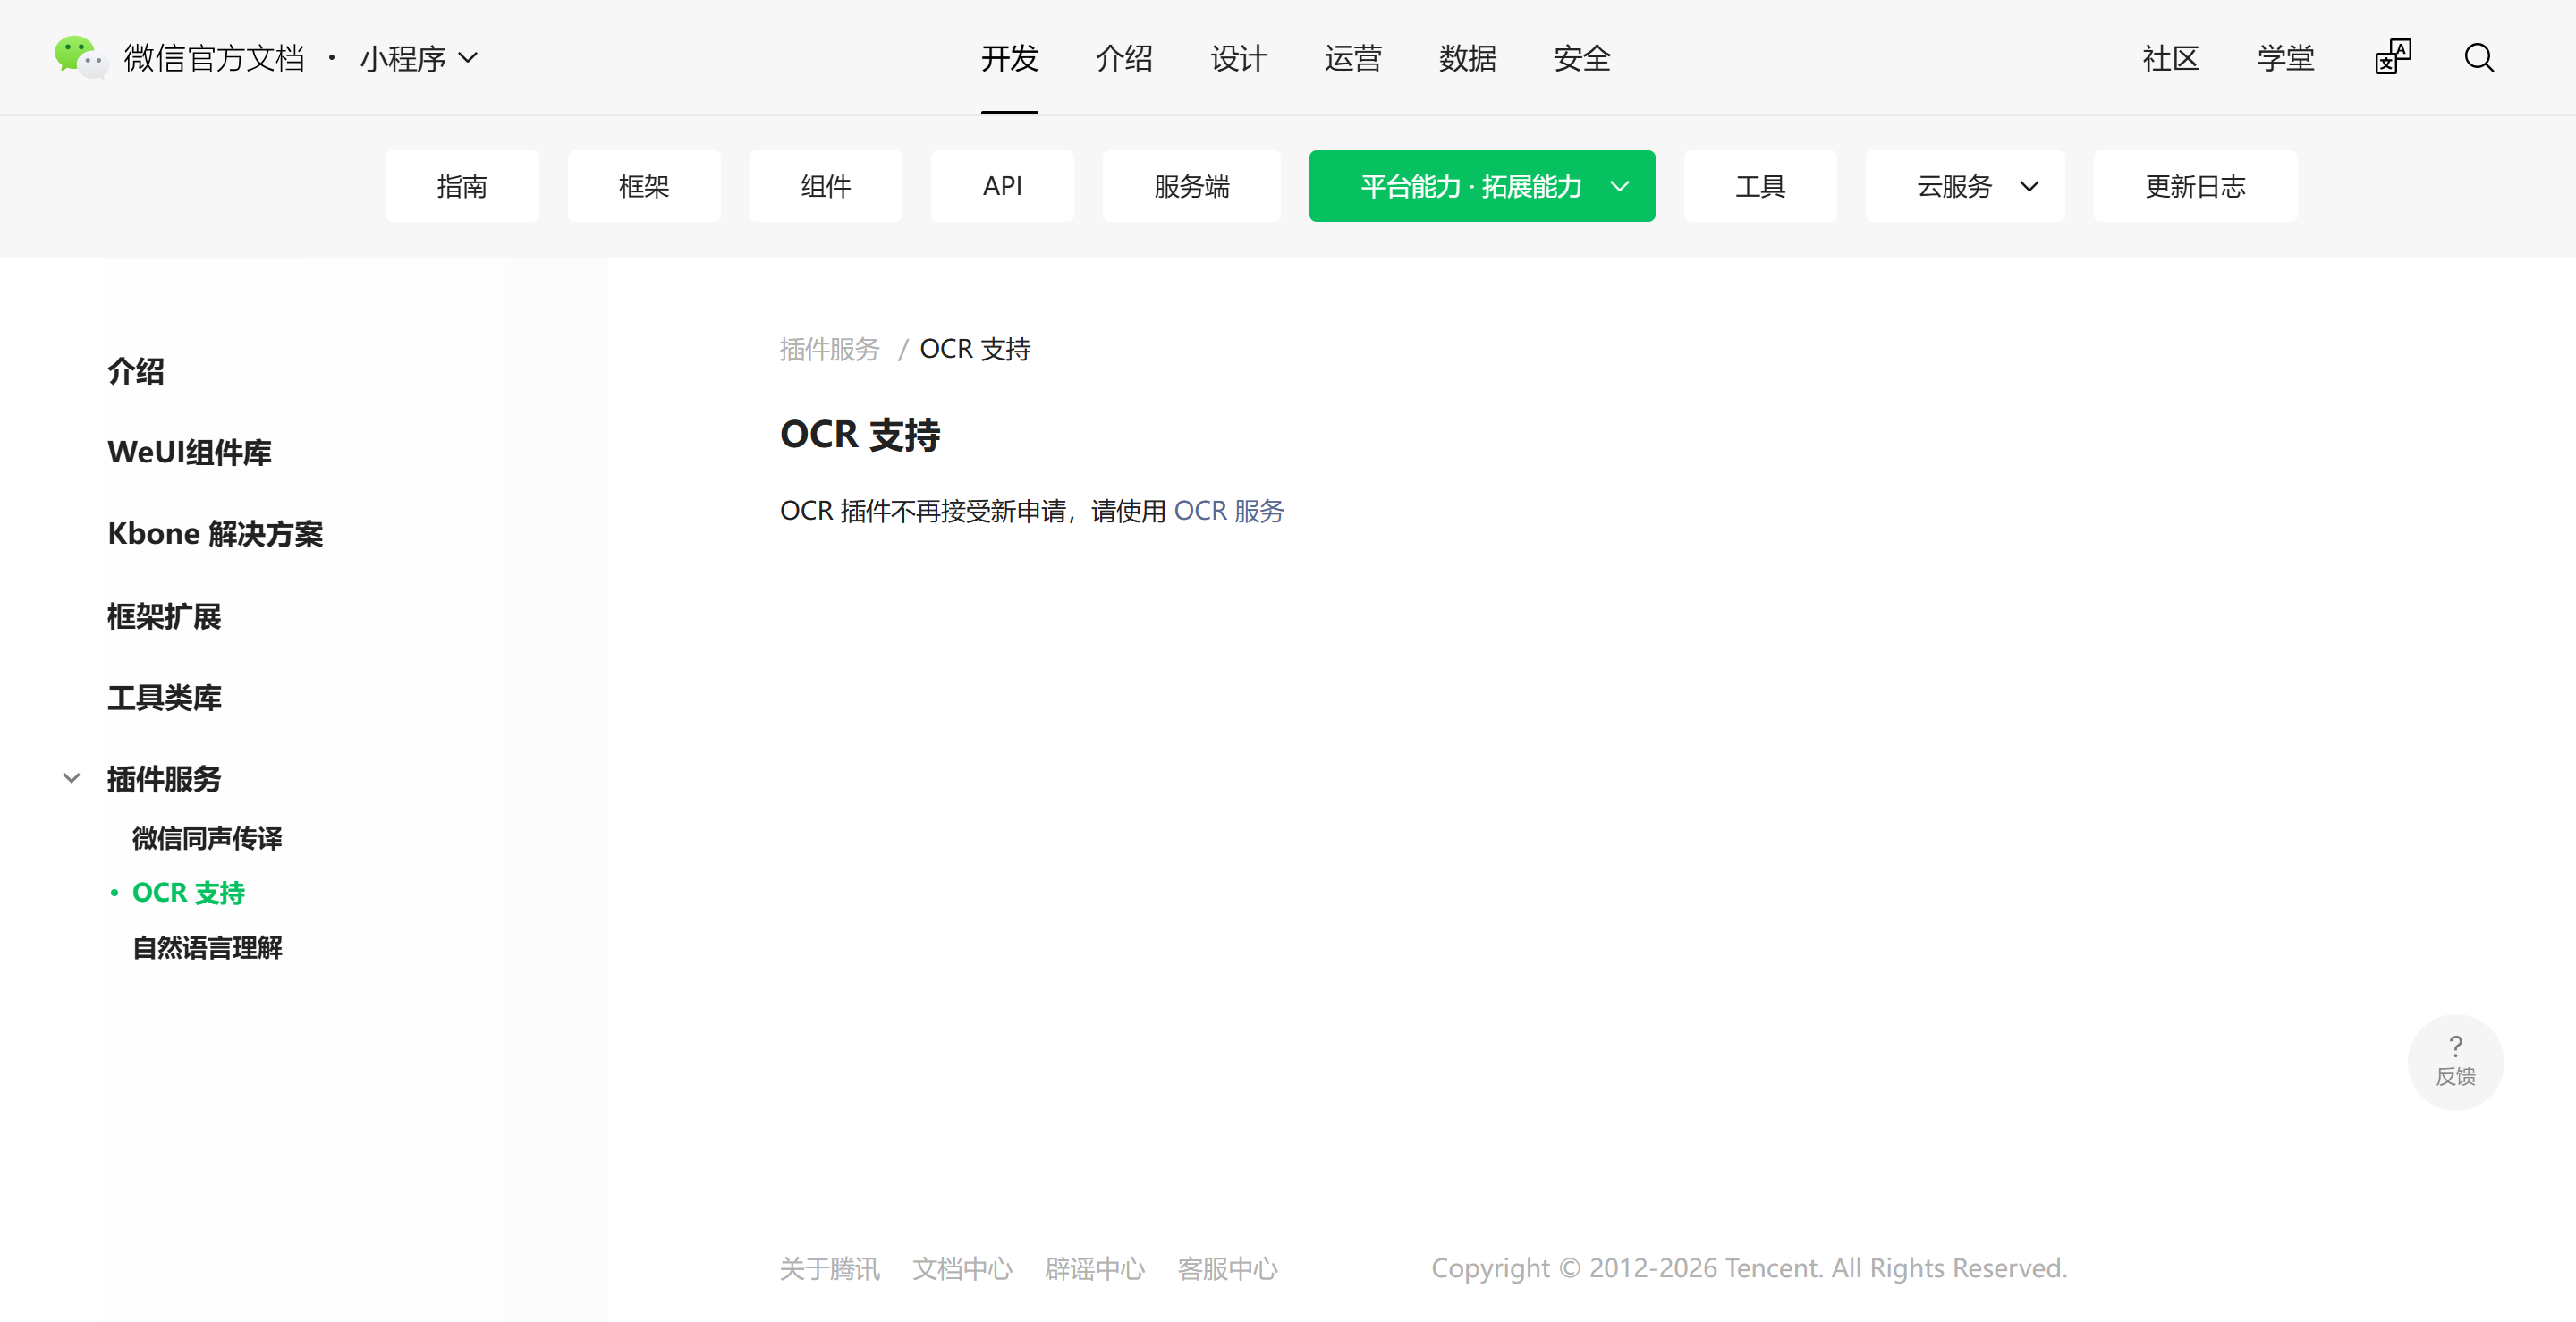Viewport: 2576px width, 1322px height.
Task: Click the search magnifier icon
Action: click(x=2479, y=57)
